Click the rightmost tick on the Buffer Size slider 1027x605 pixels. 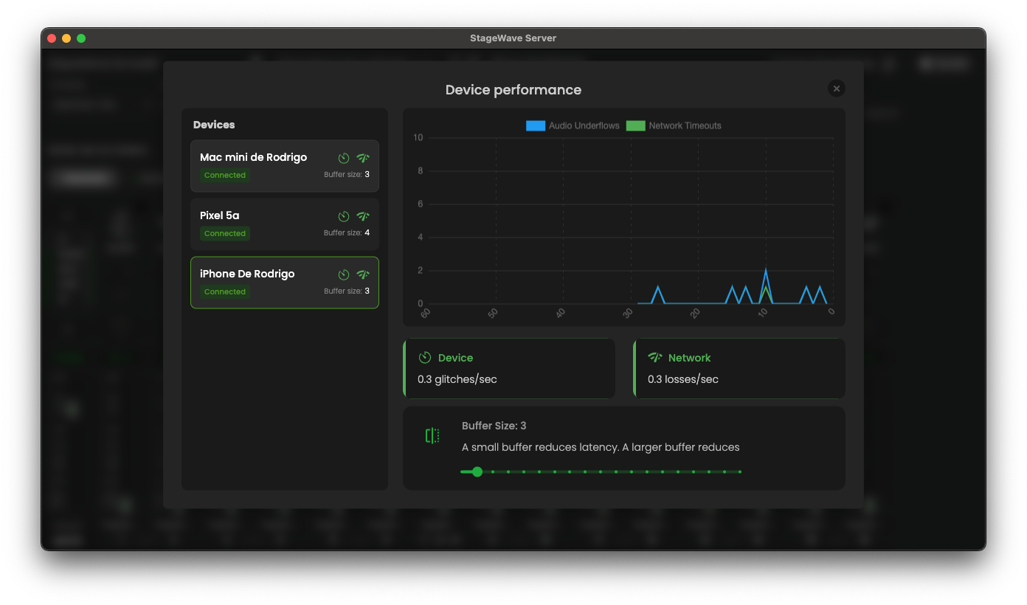[740, 471]
